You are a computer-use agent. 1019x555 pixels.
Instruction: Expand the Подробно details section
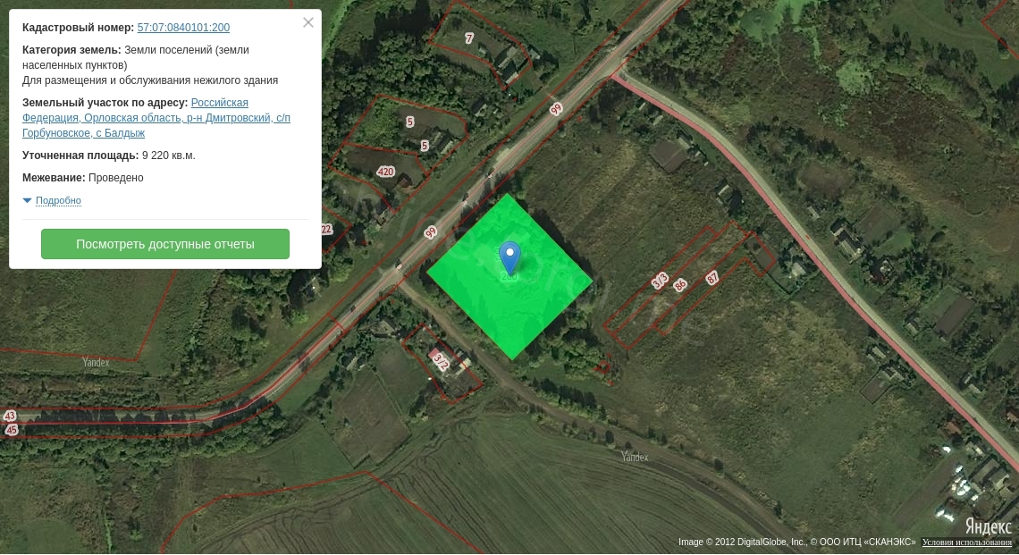58,201
